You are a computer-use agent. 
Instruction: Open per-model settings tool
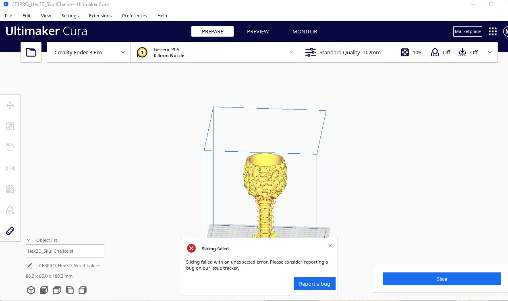[10, 189]
